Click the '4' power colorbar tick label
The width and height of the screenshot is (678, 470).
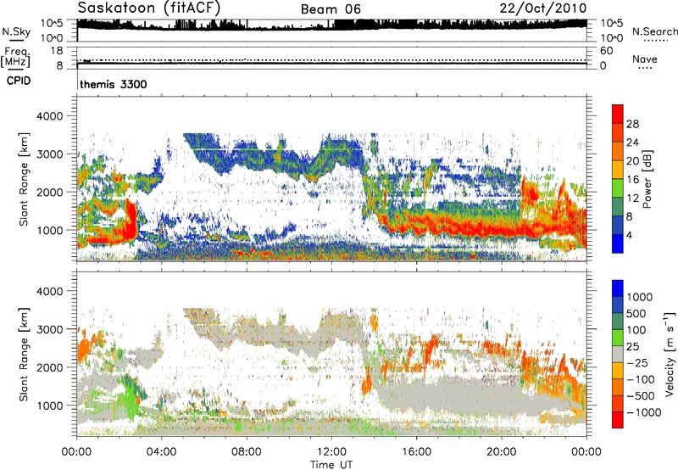point(629,235)
